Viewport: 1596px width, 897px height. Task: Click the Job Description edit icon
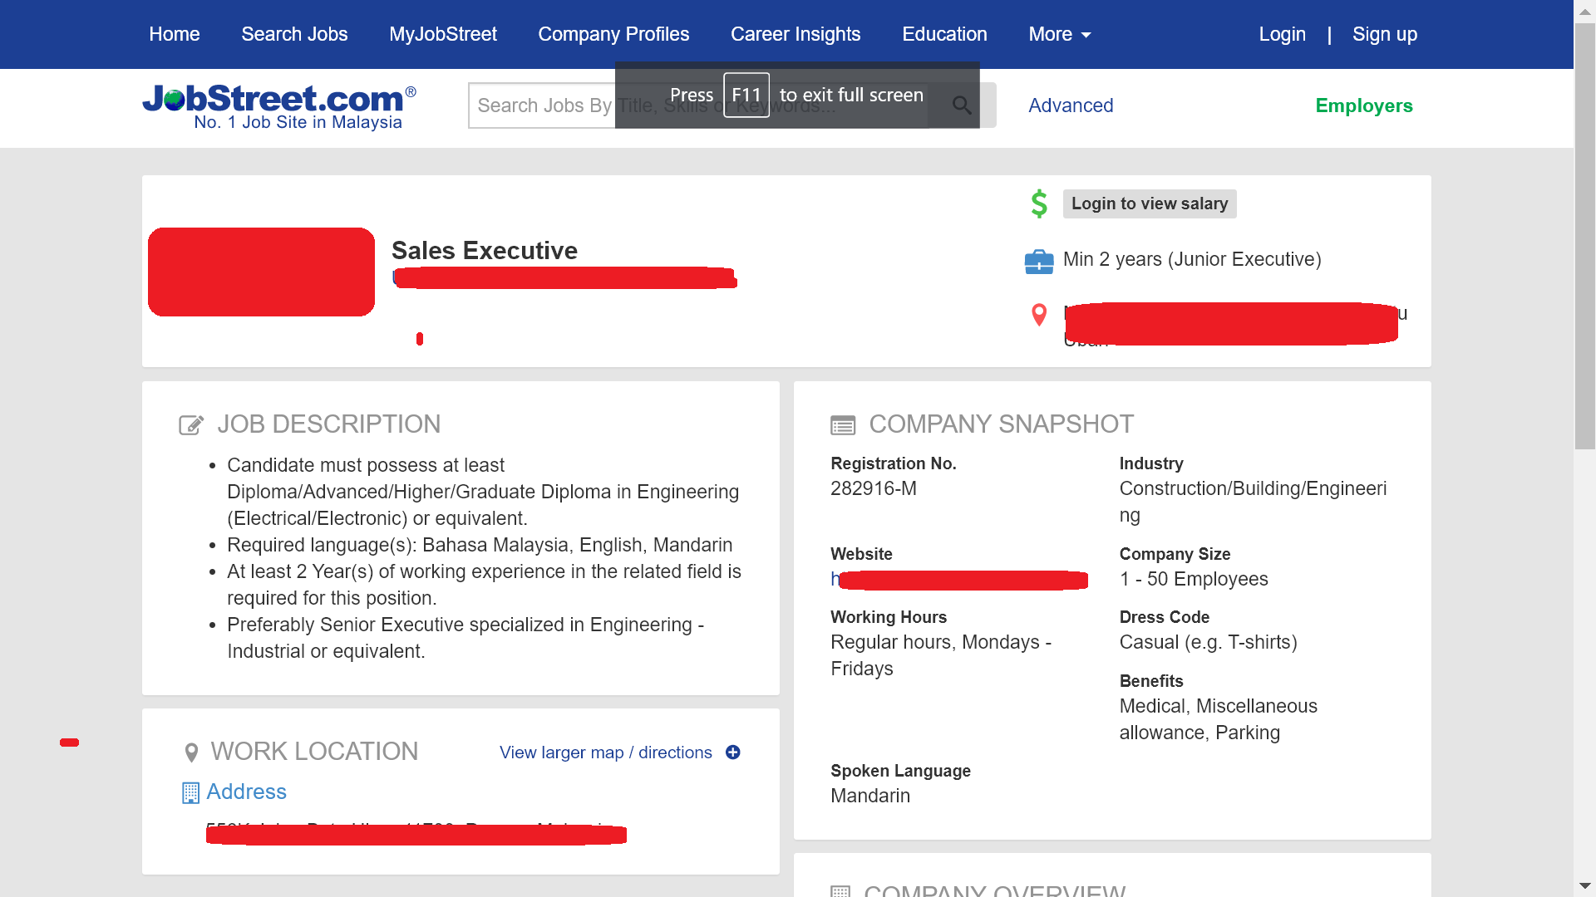point(191,425)
